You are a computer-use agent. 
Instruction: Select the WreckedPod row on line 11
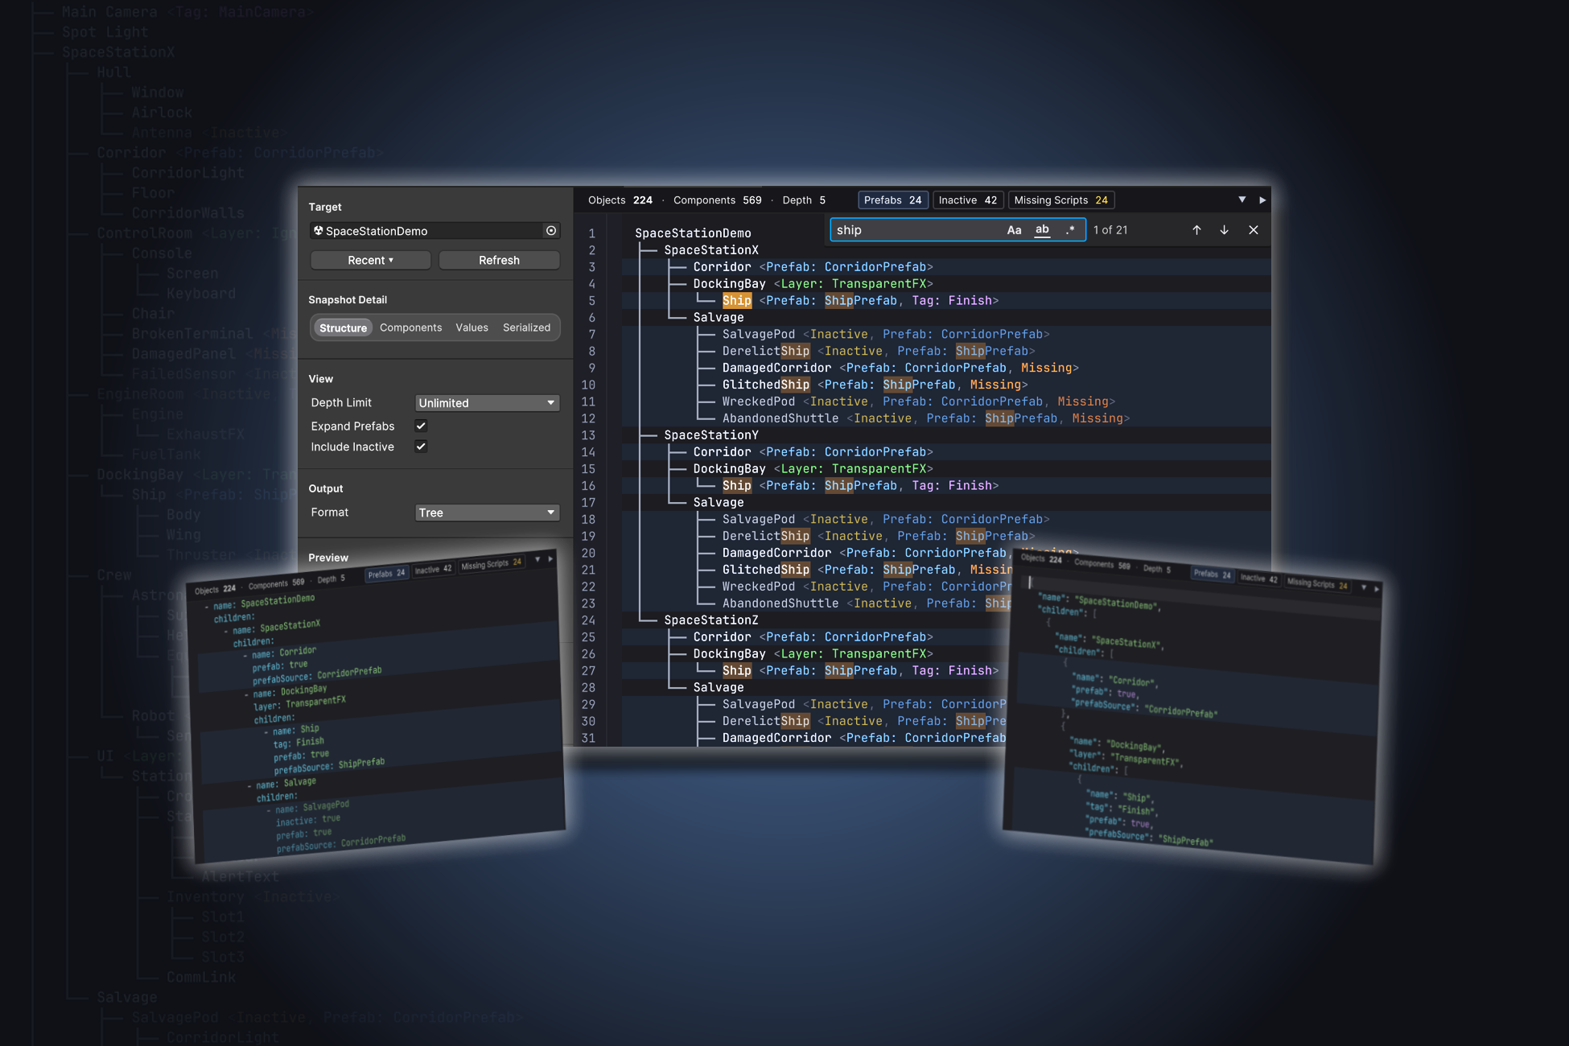pos(946,402)
